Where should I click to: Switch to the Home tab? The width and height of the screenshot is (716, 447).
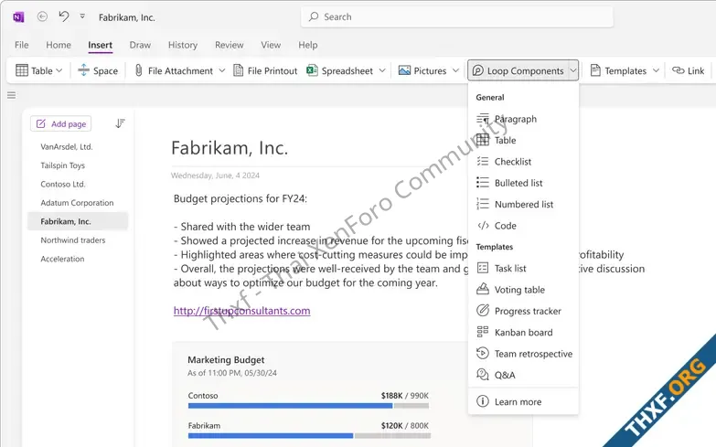point(59,45)
